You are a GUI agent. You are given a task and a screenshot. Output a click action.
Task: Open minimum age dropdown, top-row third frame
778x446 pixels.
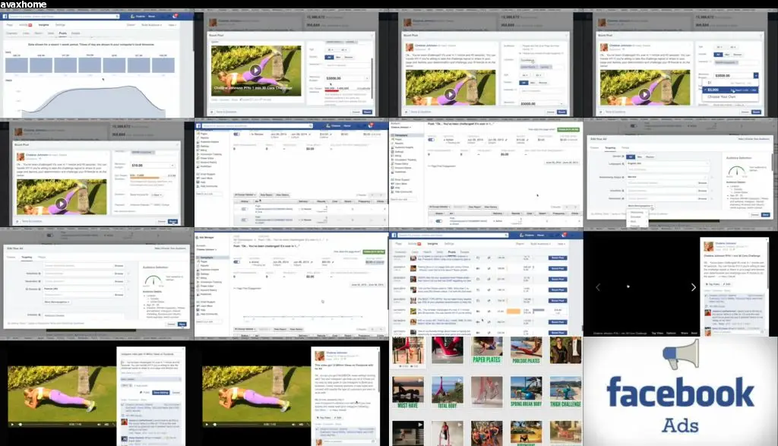pyautogui.click(x=524, y=75)
